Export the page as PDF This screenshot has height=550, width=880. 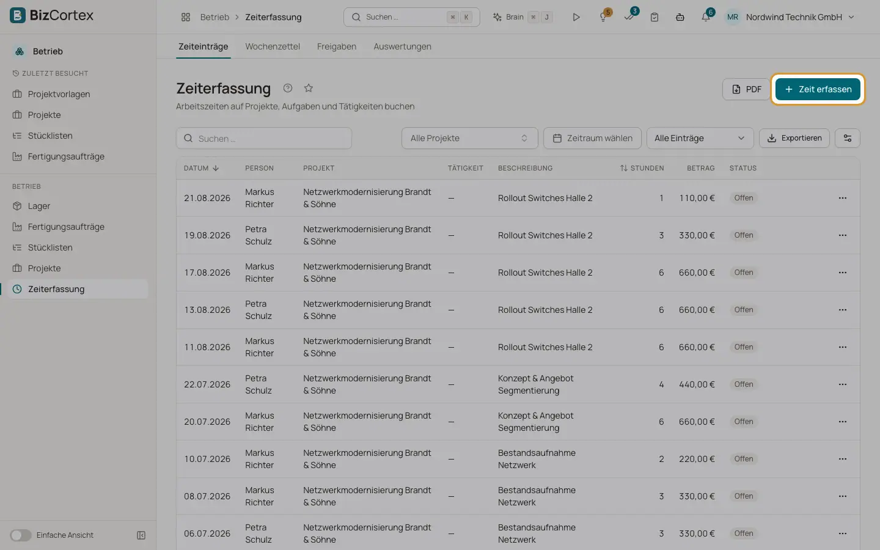[746, 89]
